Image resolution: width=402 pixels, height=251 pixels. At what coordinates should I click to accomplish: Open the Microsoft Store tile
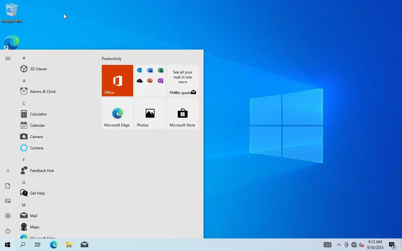(183, 113)
